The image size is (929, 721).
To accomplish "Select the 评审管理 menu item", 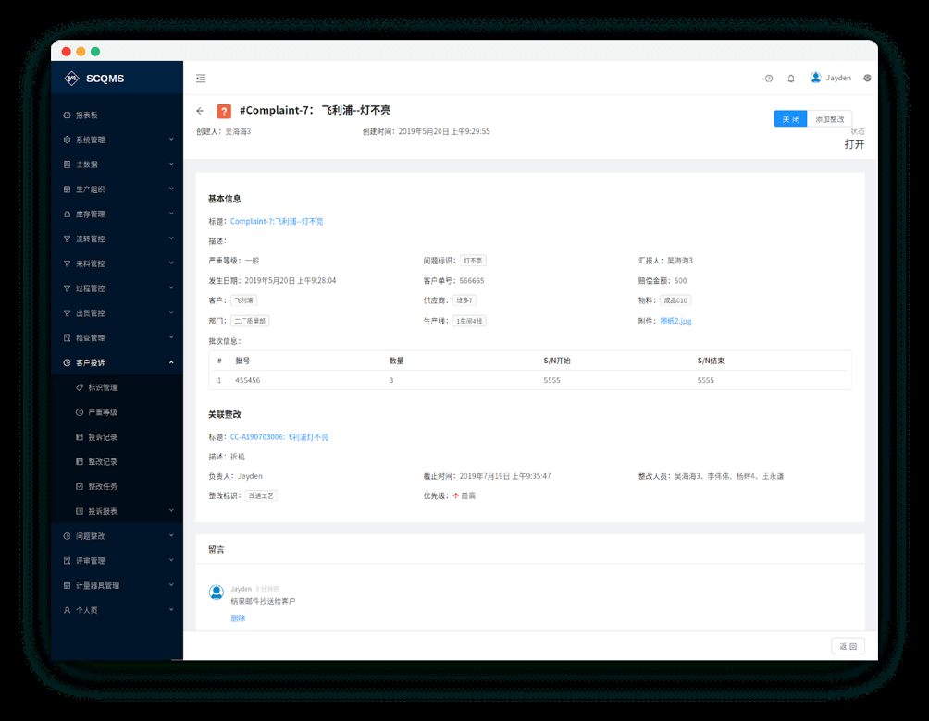I will pyautogui.click(x=117, y=560).
